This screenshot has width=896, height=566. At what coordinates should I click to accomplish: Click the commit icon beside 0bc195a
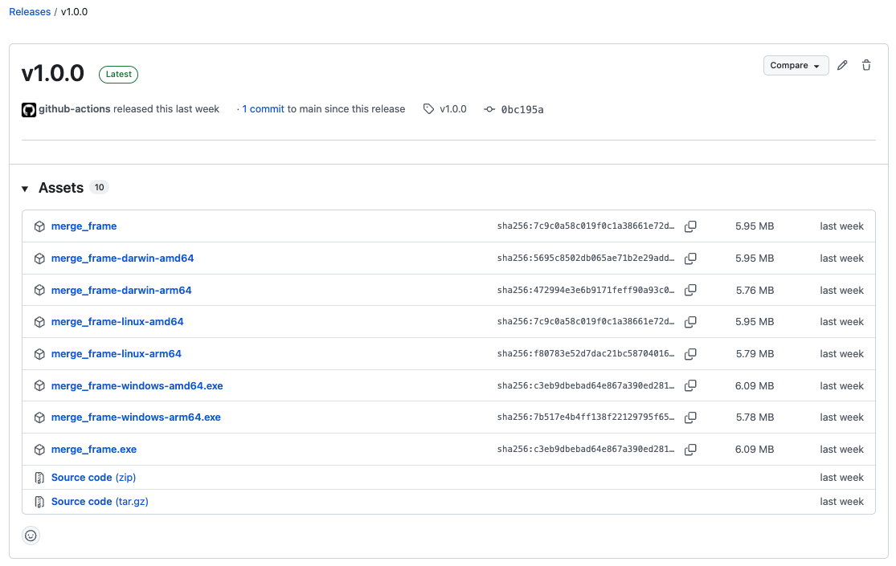(489, 109)
